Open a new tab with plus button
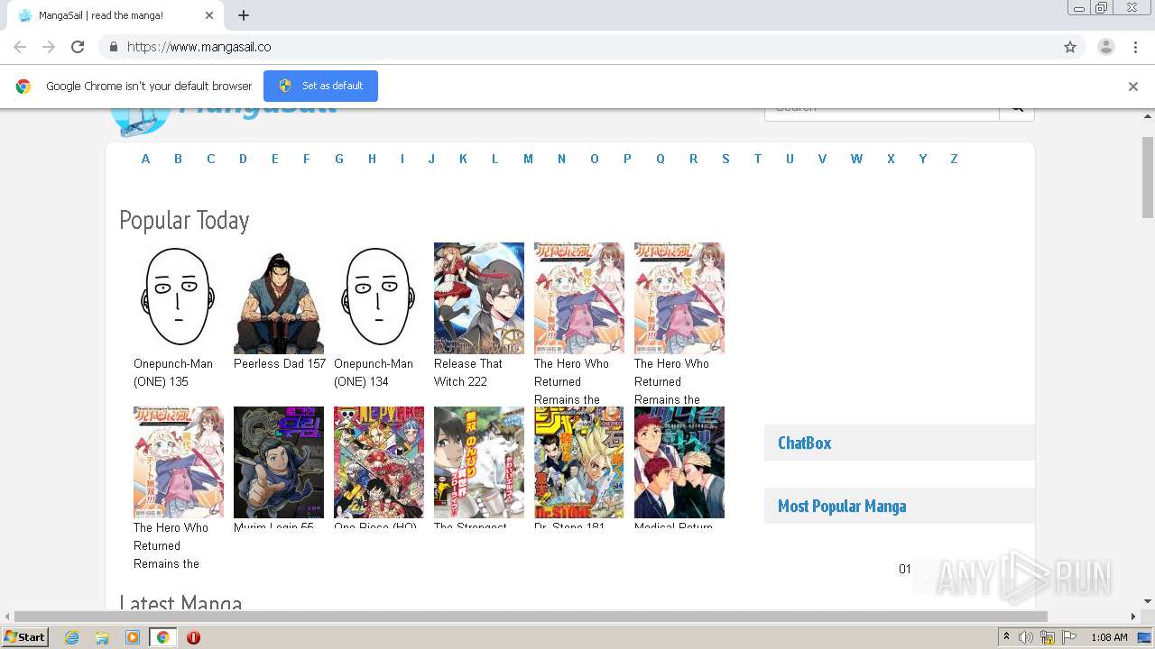Viewport: 1155px width, 649px height. 244,15
